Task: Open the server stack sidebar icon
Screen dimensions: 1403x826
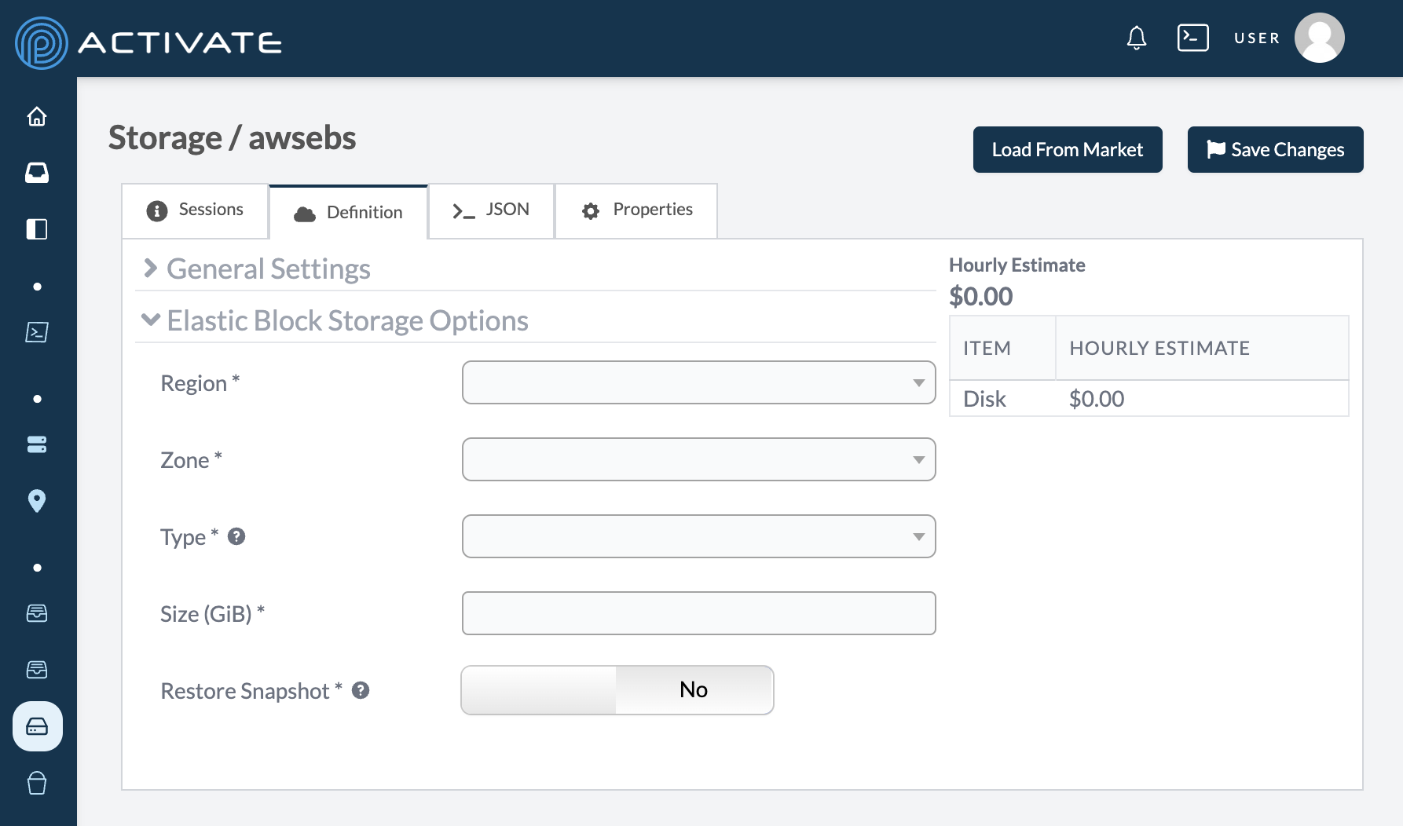Action: point(37,444)
